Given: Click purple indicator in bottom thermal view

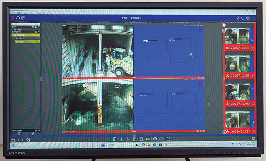Looking at the screenshot, I should pos(200,84).
